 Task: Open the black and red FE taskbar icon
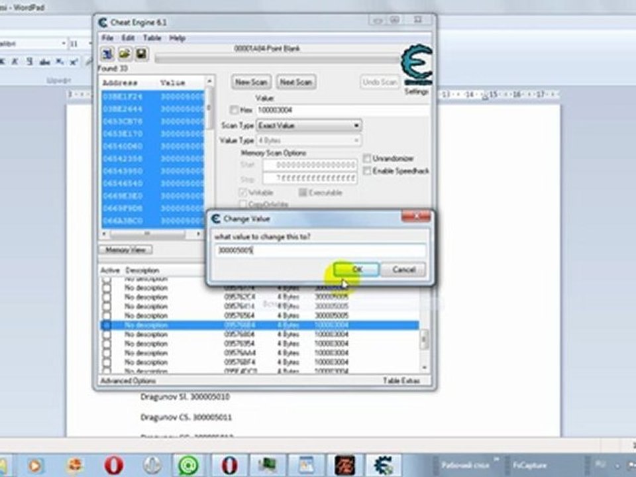[x=344, y=465]
